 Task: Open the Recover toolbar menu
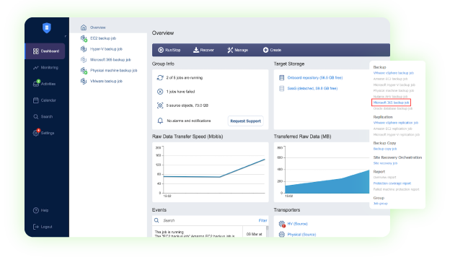tap(203, 50)
